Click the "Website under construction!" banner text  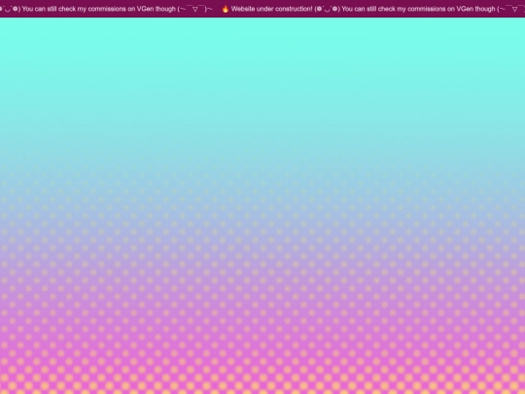click(272, 9)
